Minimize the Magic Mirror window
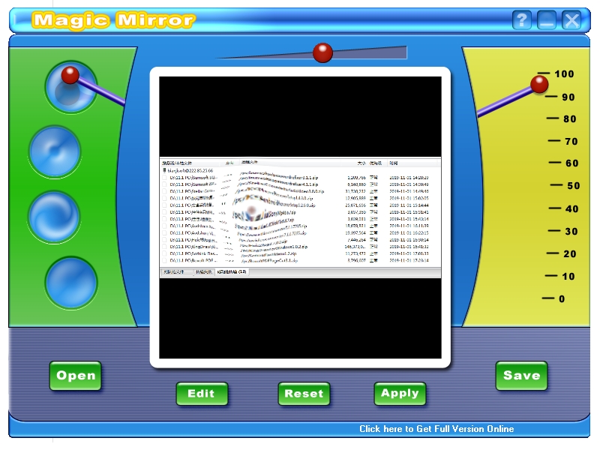Viewport: 600px width, 450px height. click(547, 19)
